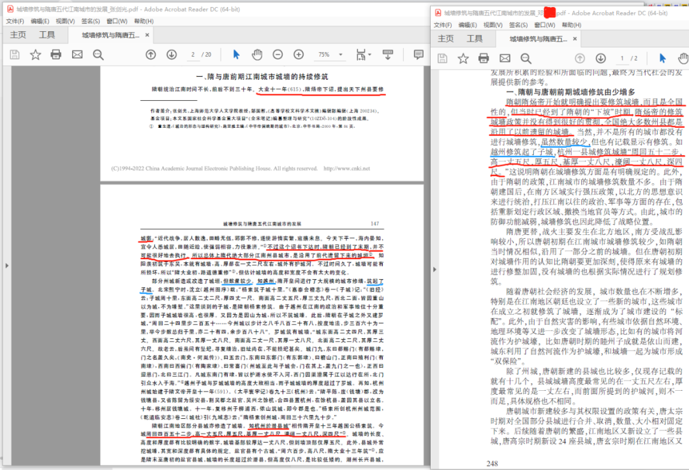Bookmark left document with star icon

tap(35, 55)
